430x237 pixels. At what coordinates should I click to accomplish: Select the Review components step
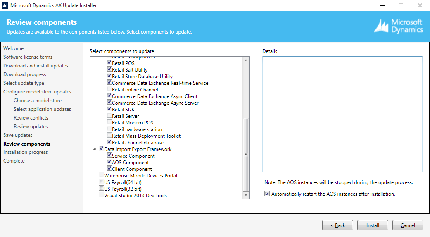point(27,144)
